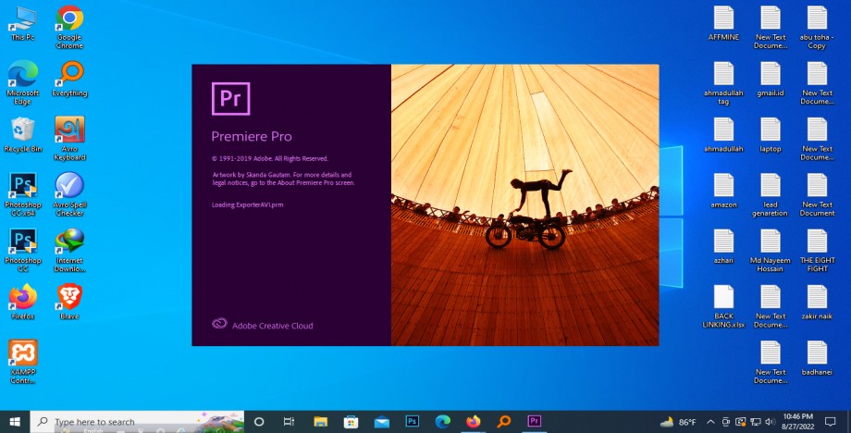Viewport: 851px width, 433px height.
Task: Click the Adobe Creative Cloud logo
Action: pos(219,325)
